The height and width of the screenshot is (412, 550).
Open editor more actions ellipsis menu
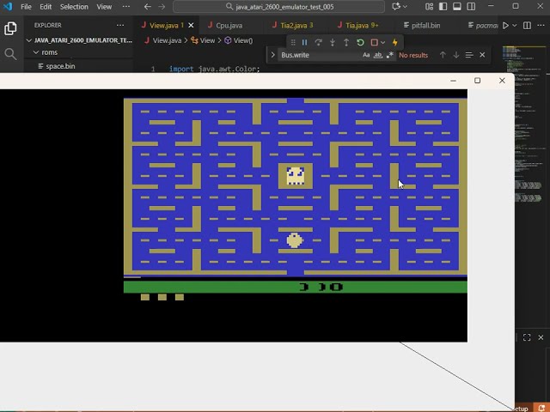pyautogui.click(x=541, y=25)
